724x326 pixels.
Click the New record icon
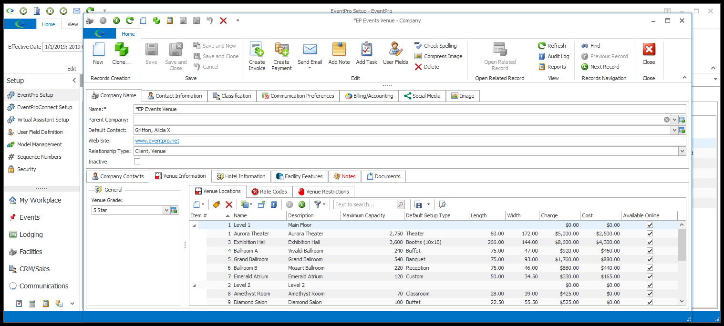[x=98, y=50]
